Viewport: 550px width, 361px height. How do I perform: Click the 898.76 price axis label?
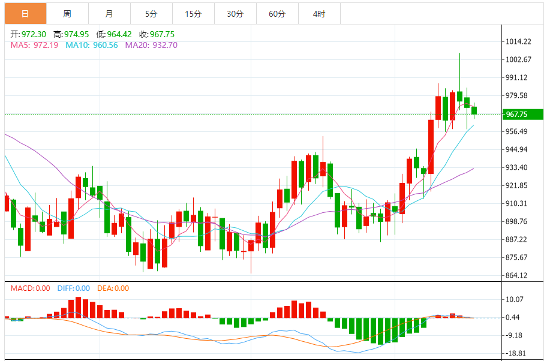[x=516, y=221]
